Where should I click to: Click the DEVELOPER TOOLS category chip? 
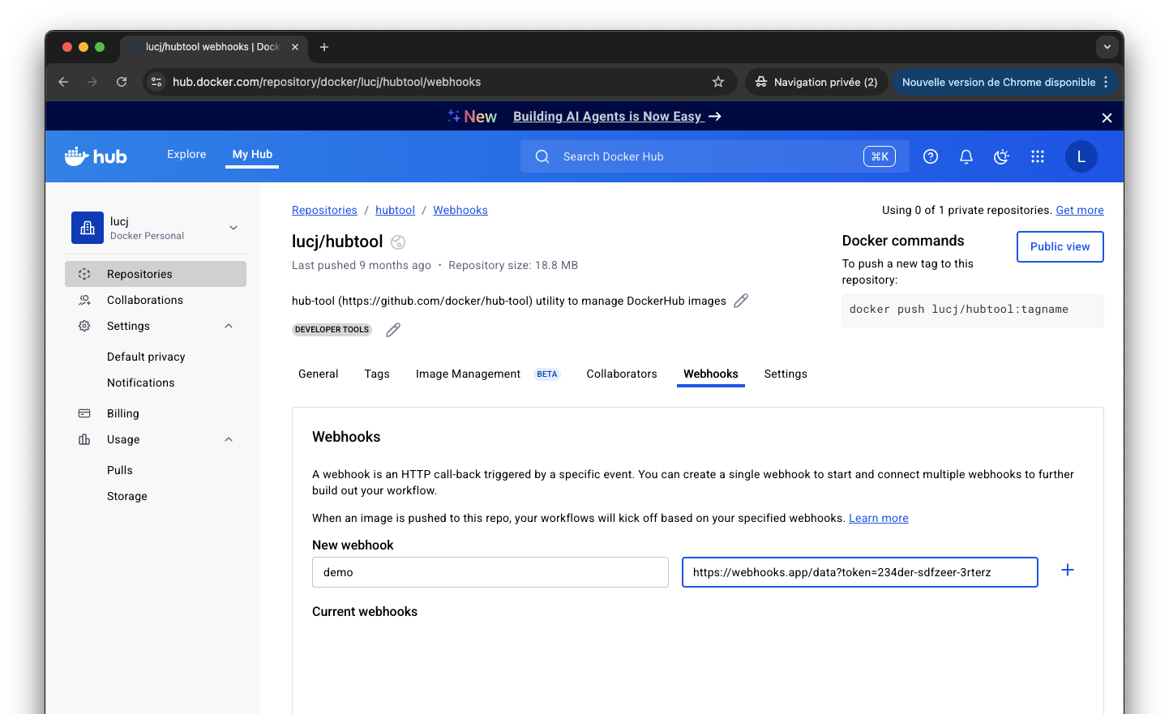coord(332,330)
